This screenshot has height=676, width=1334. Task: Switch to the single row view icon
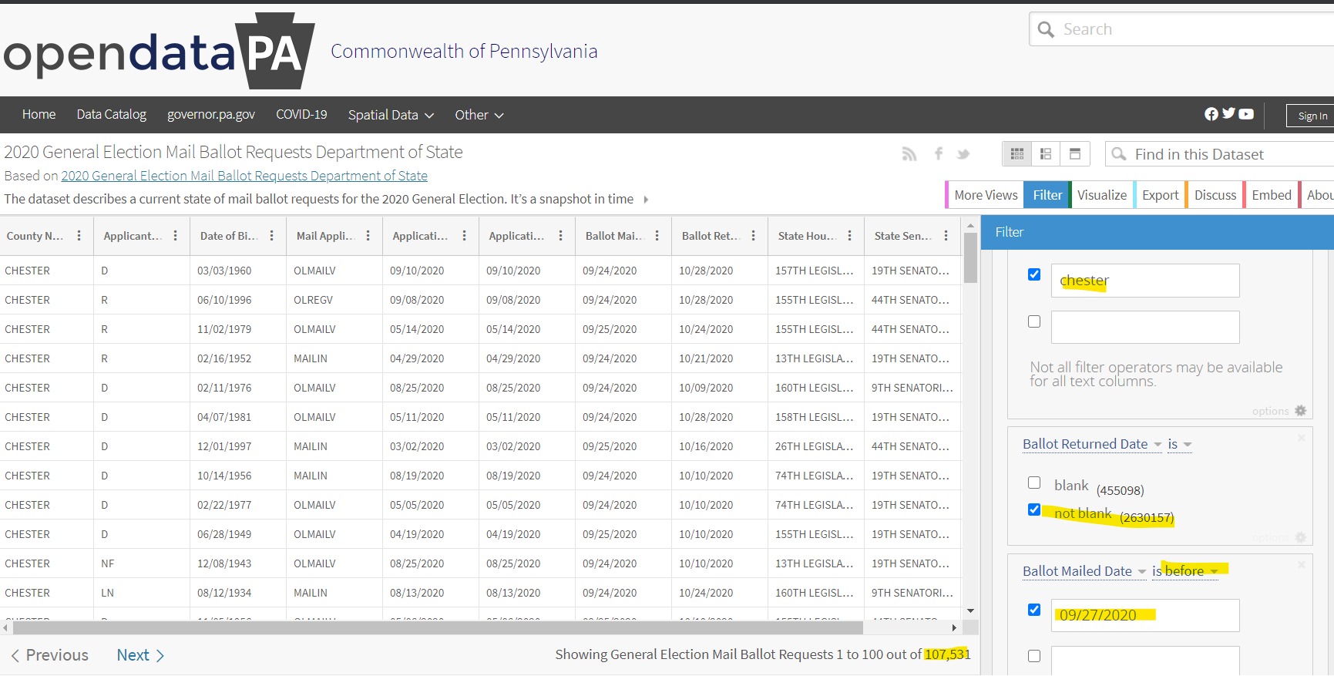1075,154
